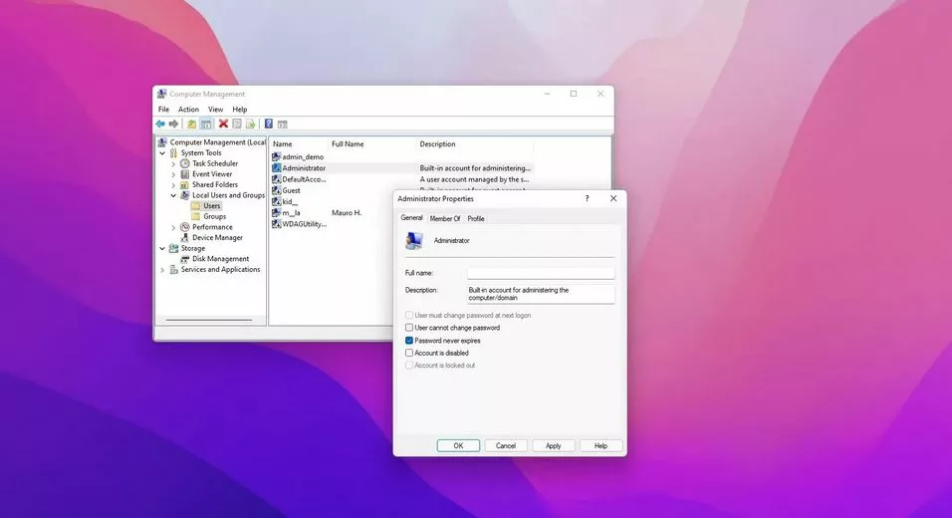Click the Export List toolbar icon
The width and height of the screenshot is (952, 518).
(x=250, y=124)
